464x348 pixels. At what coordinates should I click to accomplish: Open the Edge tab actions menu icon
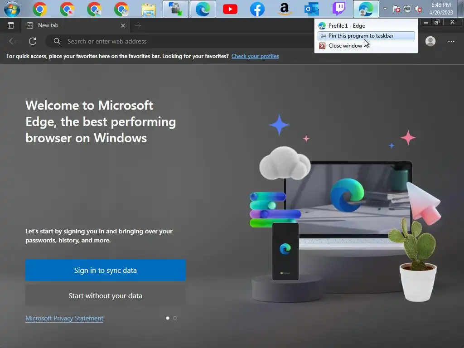point(11,25)
